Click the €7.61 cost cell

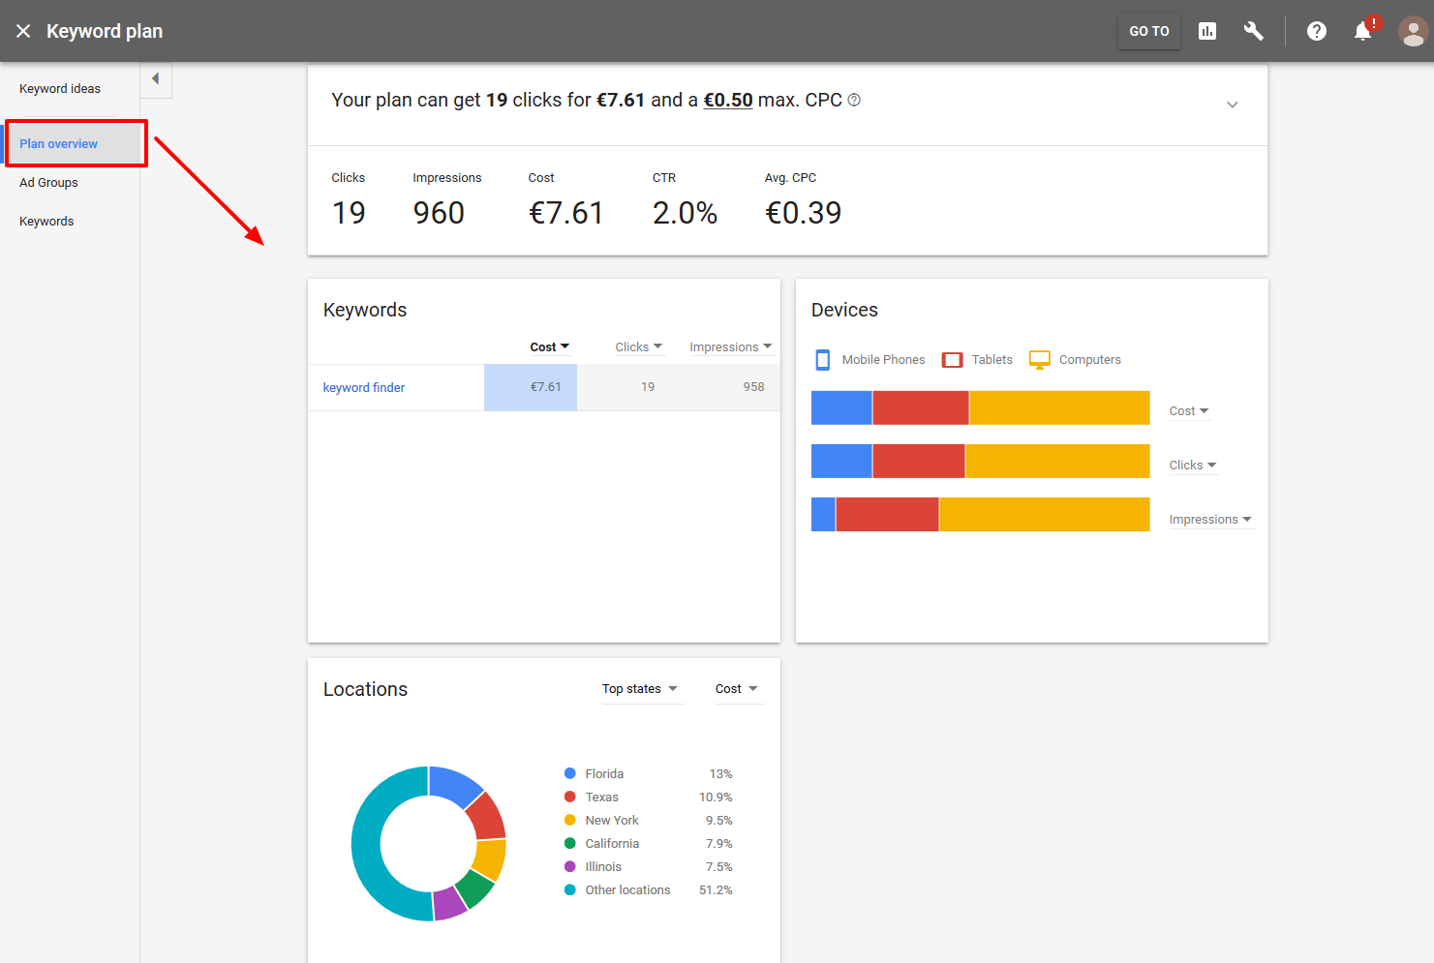pos(531,387)
